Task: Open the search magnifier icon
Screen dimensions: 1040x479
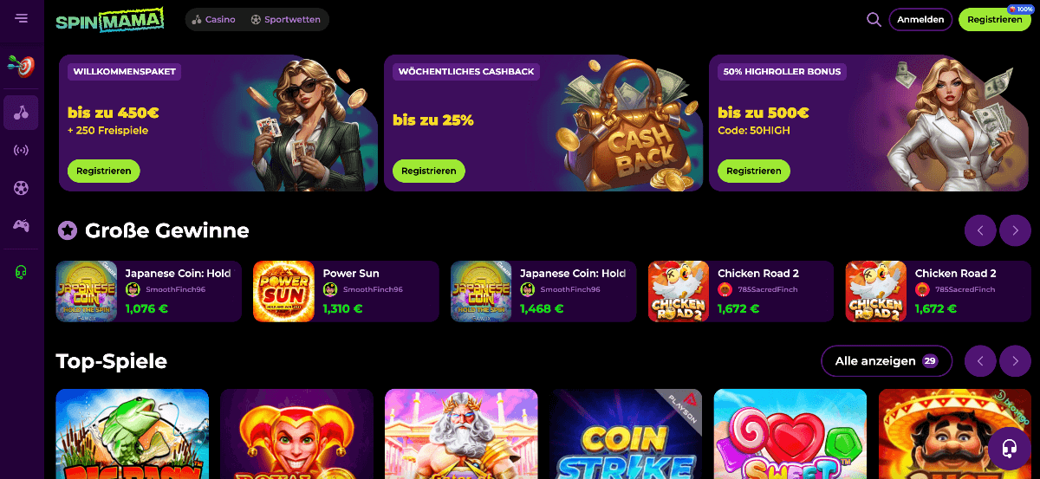Action: click(874, 19)
